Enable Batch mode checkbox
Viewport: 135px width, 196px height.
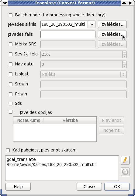[x=11, y=15]
